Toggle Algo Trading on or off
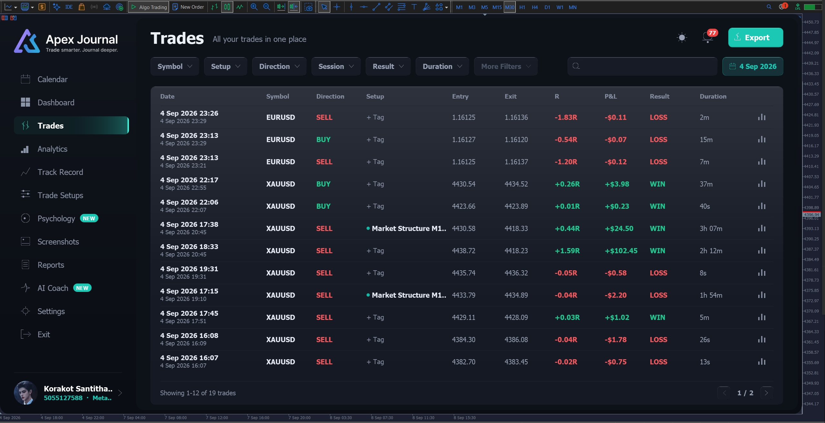Image resolution: width=825 pixels, height=423 pixels. click(x=149, y=7)
